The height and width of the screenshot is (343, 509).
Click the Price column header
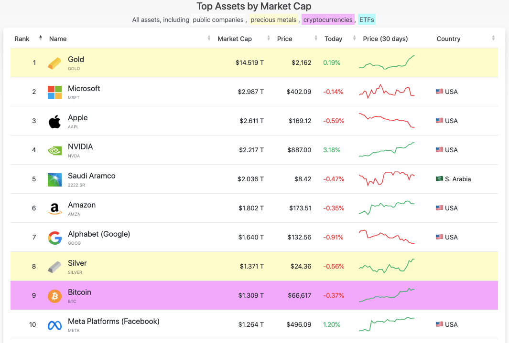click(285, 39)
